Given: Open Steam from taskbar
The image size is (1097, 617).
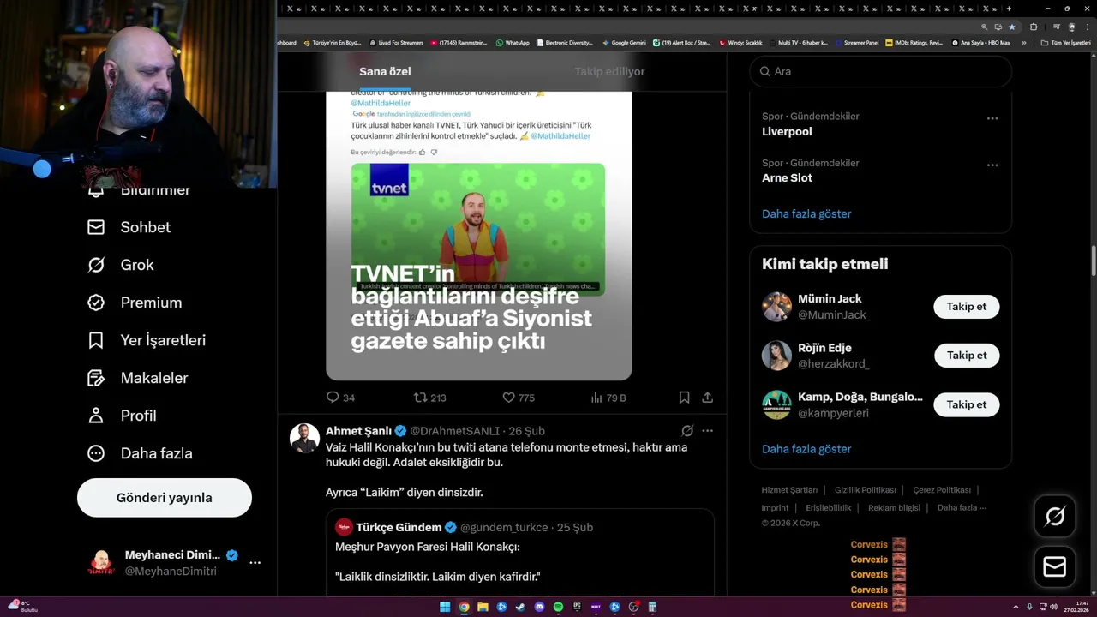Looking at the screenshot, I should pyautogui.click(x=520, y=607).
